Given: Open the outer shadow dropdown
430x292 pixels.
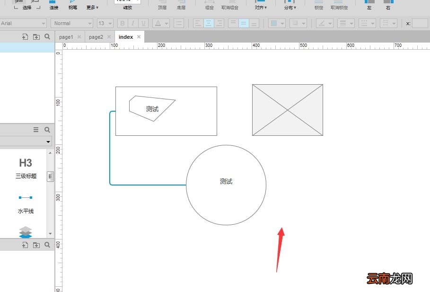Looking at the screenshot, I should point(298,23).
